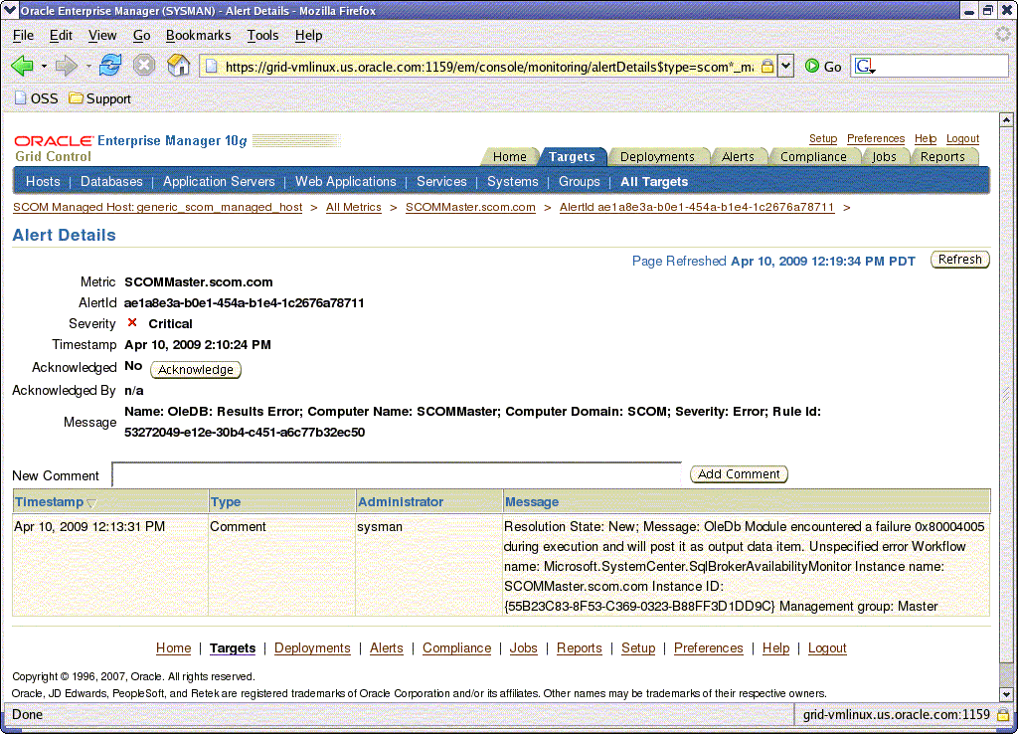Switch to the Deployments tab
Image resolution: width=1018 pixels, height=734 pixels.
click(x=657, y=156)
